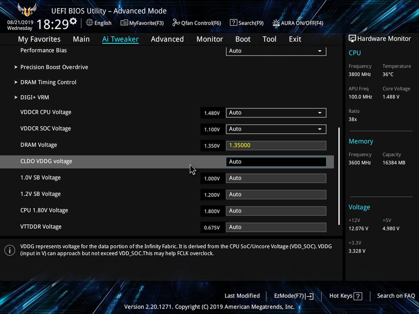This screenshot has height=314, width=419.
Task: Click the TUF logo emblem
Action: click(x=27, y=10)
